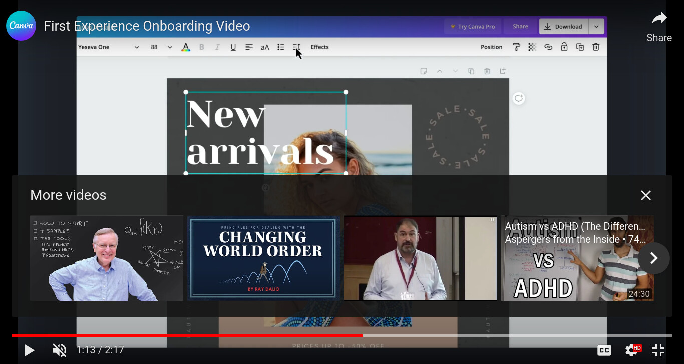Image resolution: width=684 pixels, height=364 pixels.
Task: Toggle bold formatting in Canva toolbar
Action: (x=202, y=47)
